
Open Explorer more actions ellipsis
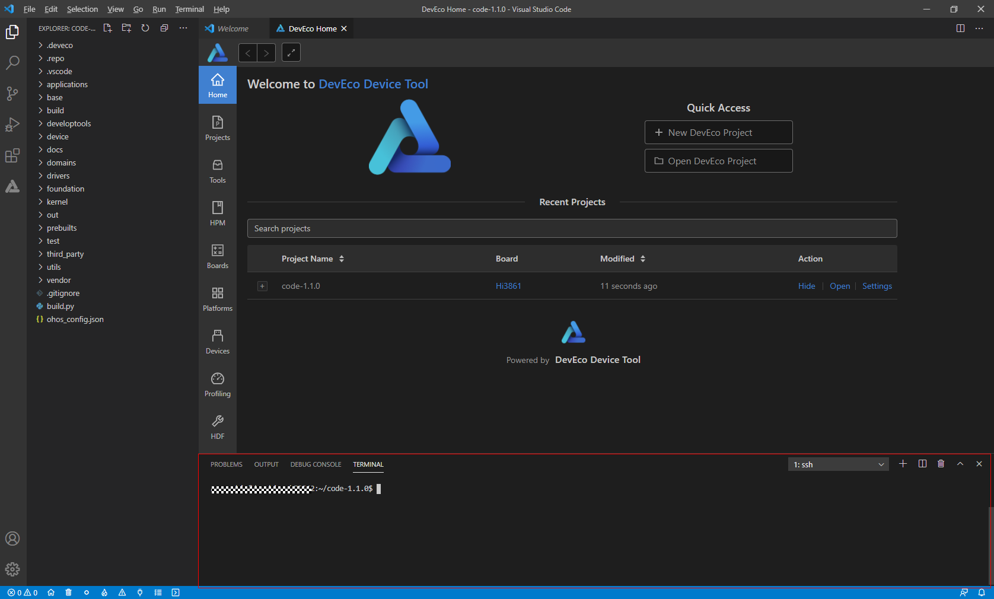(183, 28)
